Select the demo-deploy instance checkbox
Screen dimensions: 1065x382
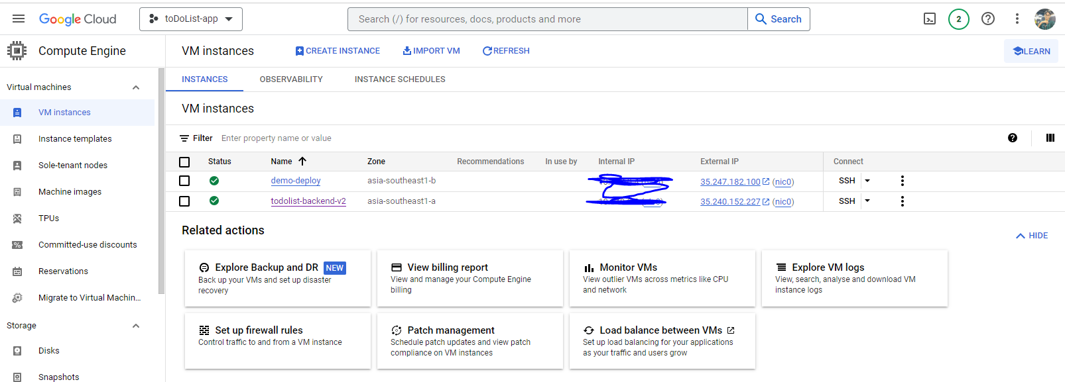[x=184, y=181]
